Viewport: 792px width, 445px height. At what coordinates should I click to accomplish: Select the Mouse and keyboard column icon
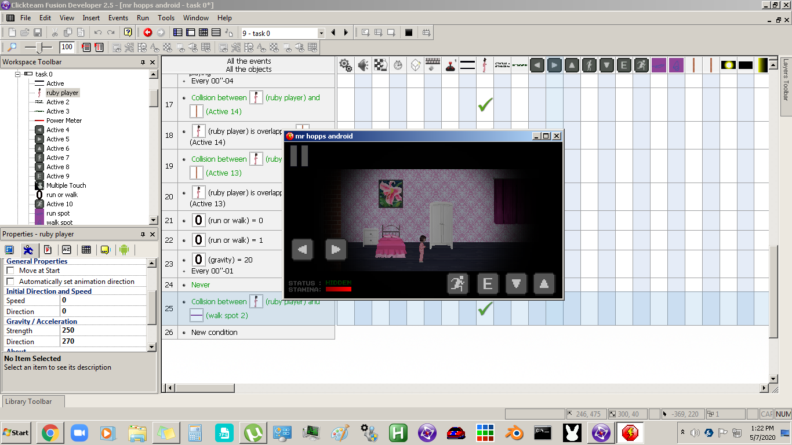(x=433, y=65)
